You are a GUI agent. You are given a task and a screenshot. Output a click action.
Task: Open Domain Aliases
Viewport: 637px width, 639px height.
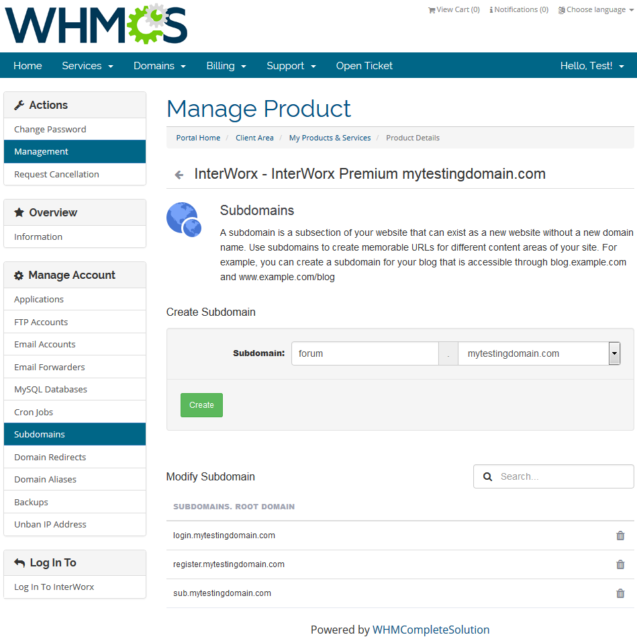tap(75, 480)
